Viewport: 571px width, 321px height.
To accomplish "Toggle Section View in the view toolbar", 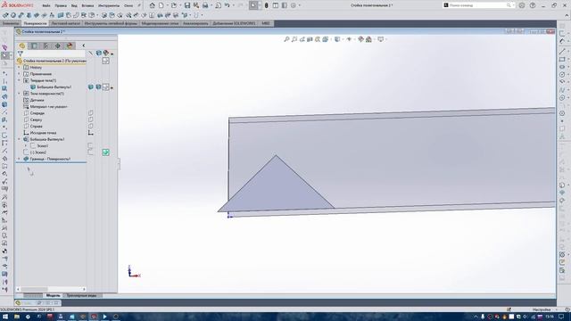I will [x=310, y=39].
